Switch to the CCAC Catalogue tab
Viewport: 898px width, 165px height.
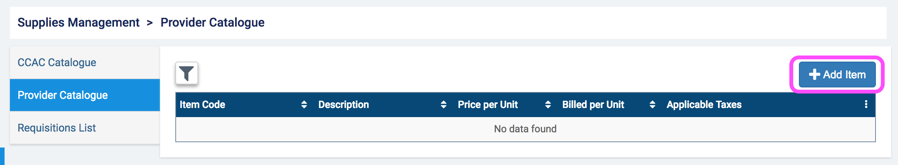point(57,62)
